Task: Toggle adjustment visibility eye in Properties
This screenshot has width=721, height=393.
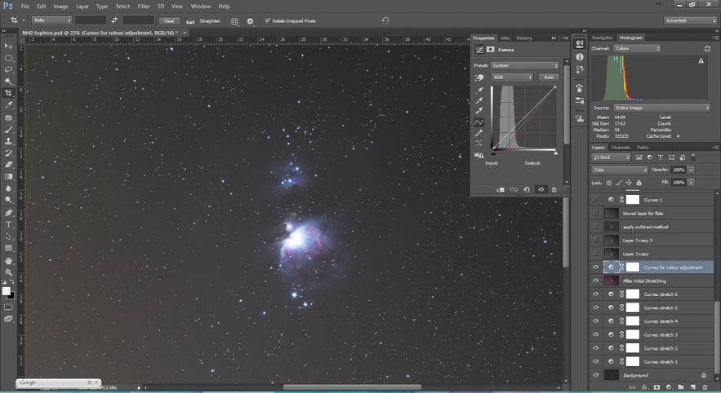Action: click(541, 190)
